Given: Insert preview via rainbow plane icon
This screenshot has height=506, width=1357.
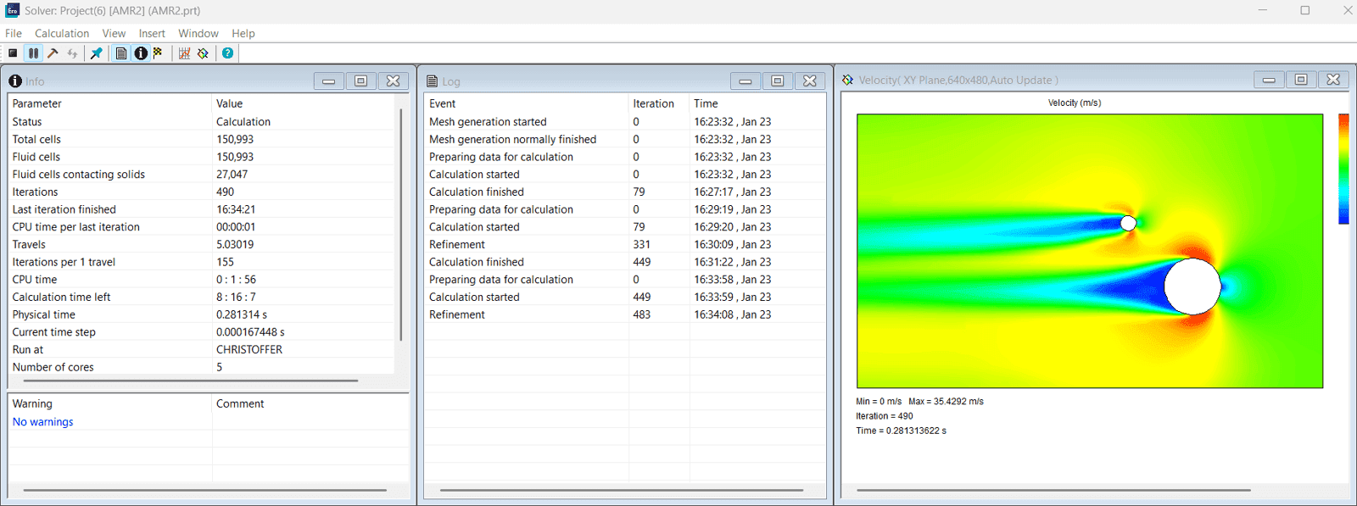Looking at the screenshot, I should (203, 53).
